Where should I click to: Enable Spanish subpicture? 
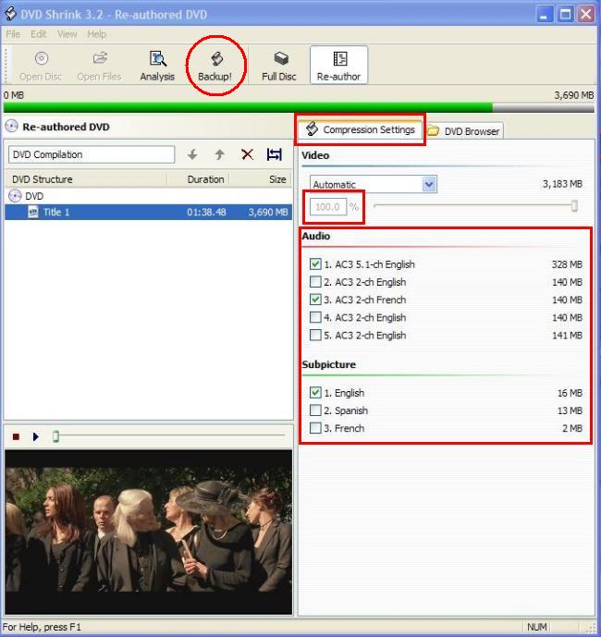tap(315, 410)
